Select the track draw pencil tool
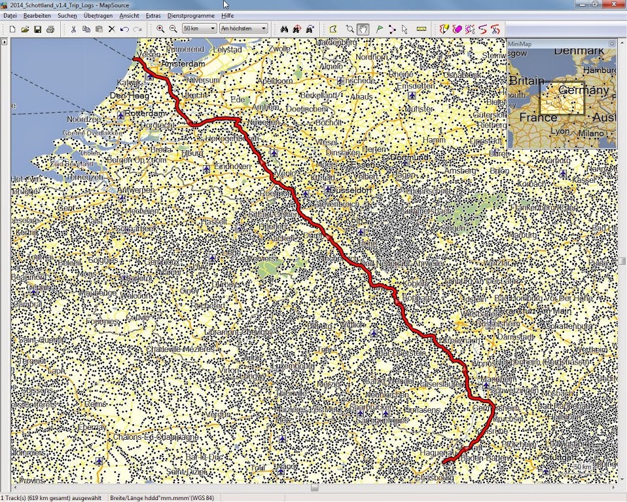This screenshot has height=502, width=627. (x=444, y=29)
